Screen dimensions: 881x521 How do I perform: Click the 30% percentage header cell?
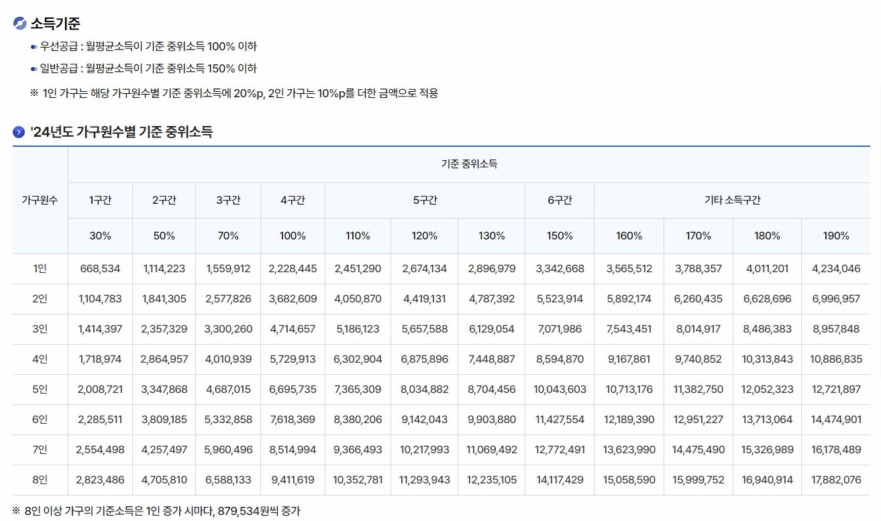(99, 236)
